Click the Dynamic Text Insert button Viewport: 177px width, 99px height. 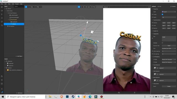[169, 46]
